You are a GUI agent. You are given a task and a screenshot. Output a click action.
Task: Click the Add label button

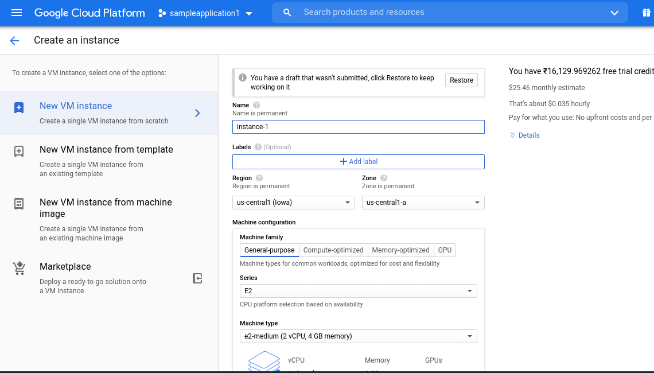pos(359,162)
